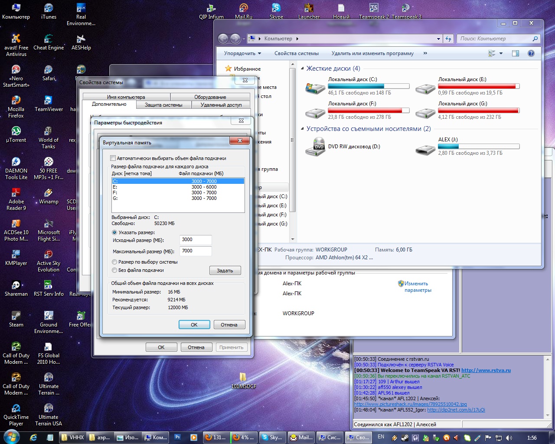Viewport: 555px width, 444px height.
Task: Launch Mozilla Firefox from the desktop
Action: pos(16,101)
